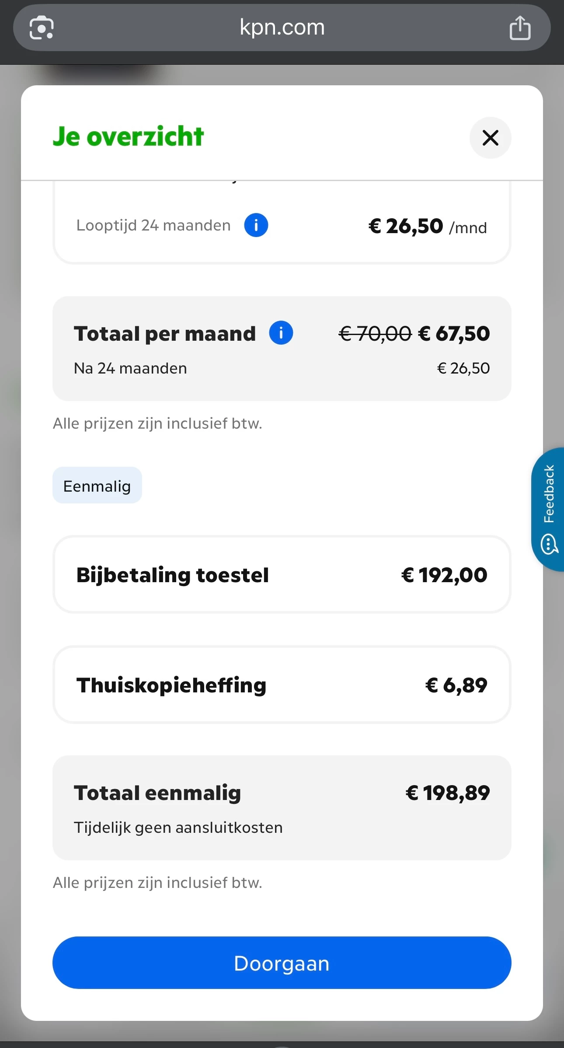Tap the Tijdelijk geen aansluitkosten note
The height and width of the screenshot is (1048, 564).
[x=178, y=828]
